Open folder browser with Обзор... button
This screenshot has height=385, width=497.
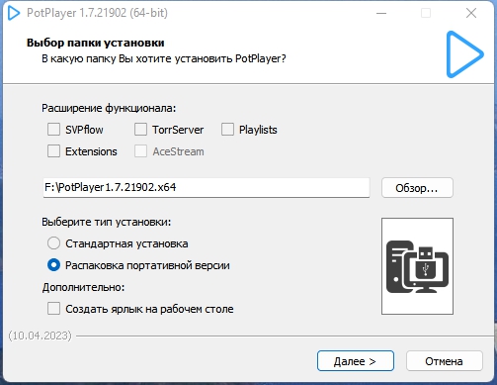[417, 188]
